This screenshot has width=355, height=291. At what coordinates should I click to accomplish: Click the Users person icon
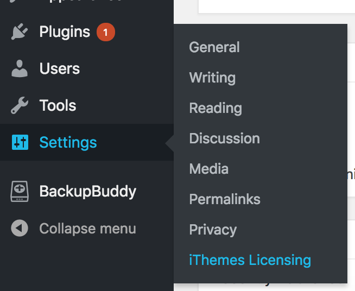[20, 68]
